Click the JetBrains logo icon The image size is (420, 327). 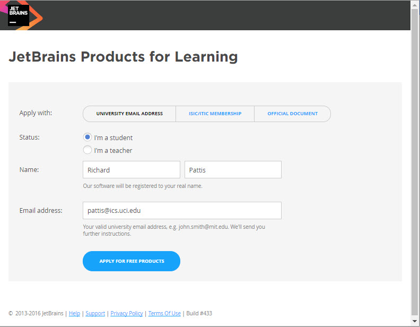(19, 15)
